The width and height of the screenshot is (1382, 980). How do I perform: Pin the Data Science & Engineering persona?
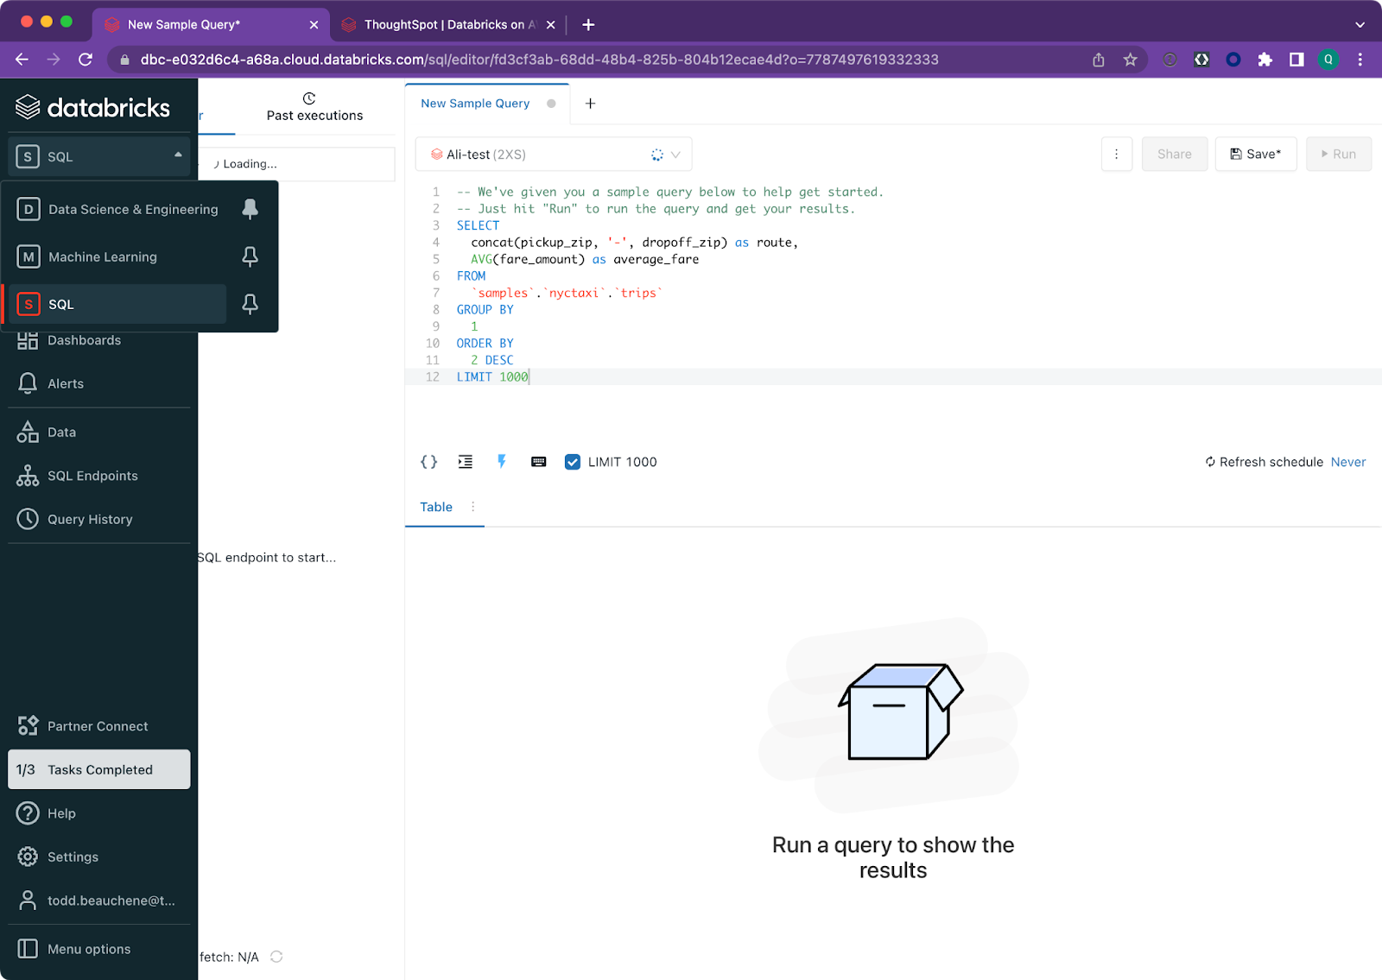pos(250,209)
